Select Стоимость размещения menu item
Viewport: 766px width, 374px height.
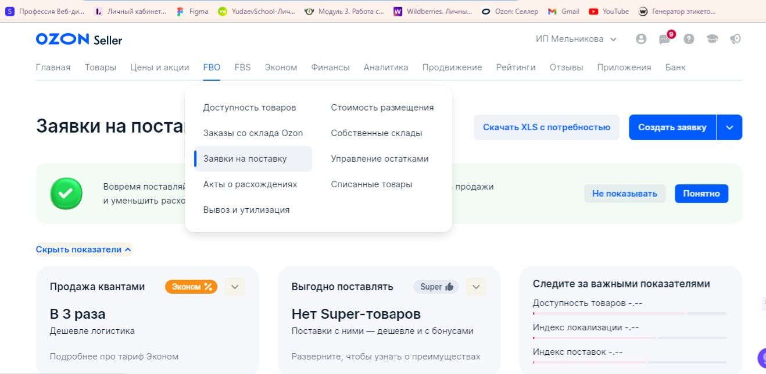click(382, 108)
